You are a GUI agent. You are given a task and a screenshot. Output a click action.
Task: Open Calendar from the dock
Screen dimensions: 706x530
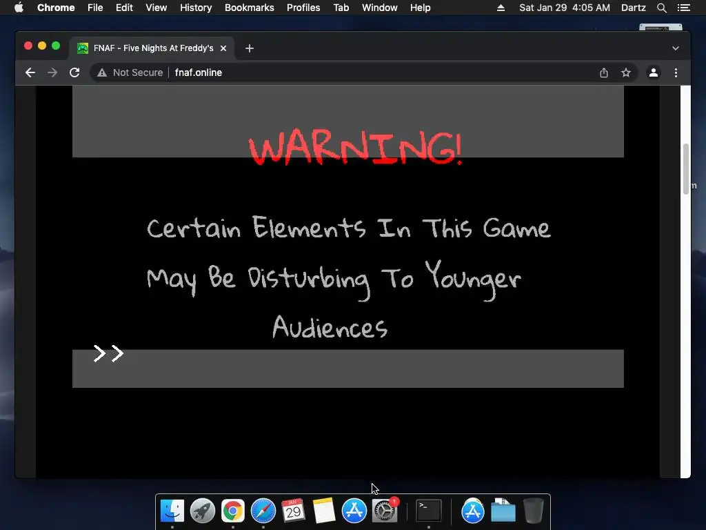point(293,511)
